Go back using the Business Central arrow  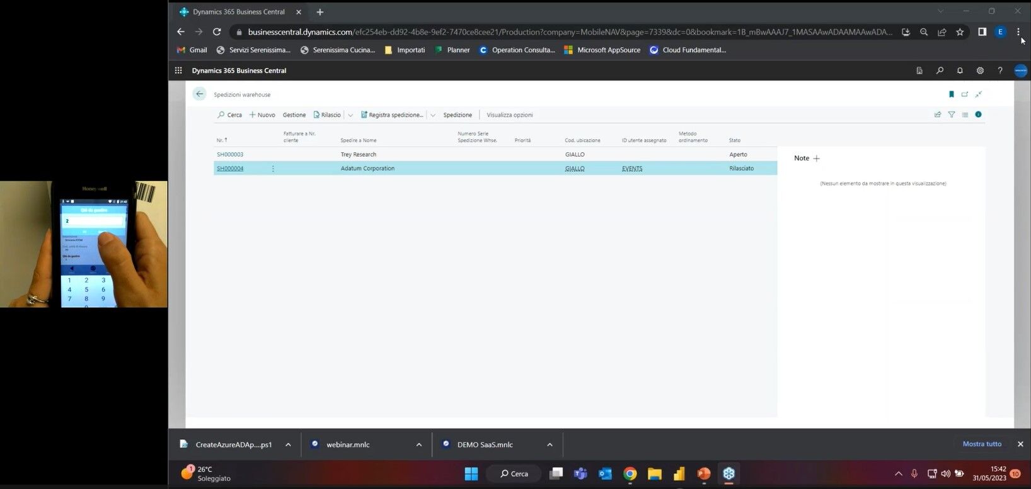[x=200, y=94]
